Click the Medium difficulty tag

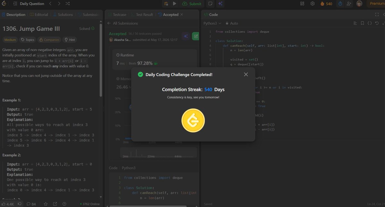(10, 40)
